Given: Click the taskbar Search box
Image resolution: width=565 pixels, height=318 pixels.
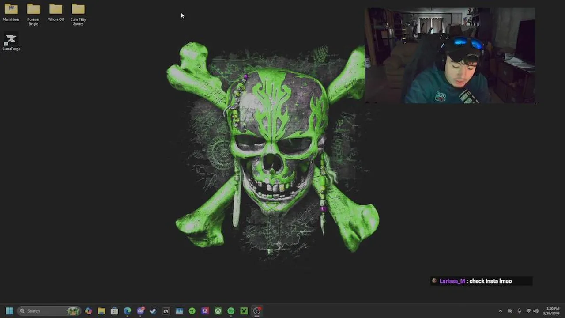Looking at the screenshot, I should (49, 311).
